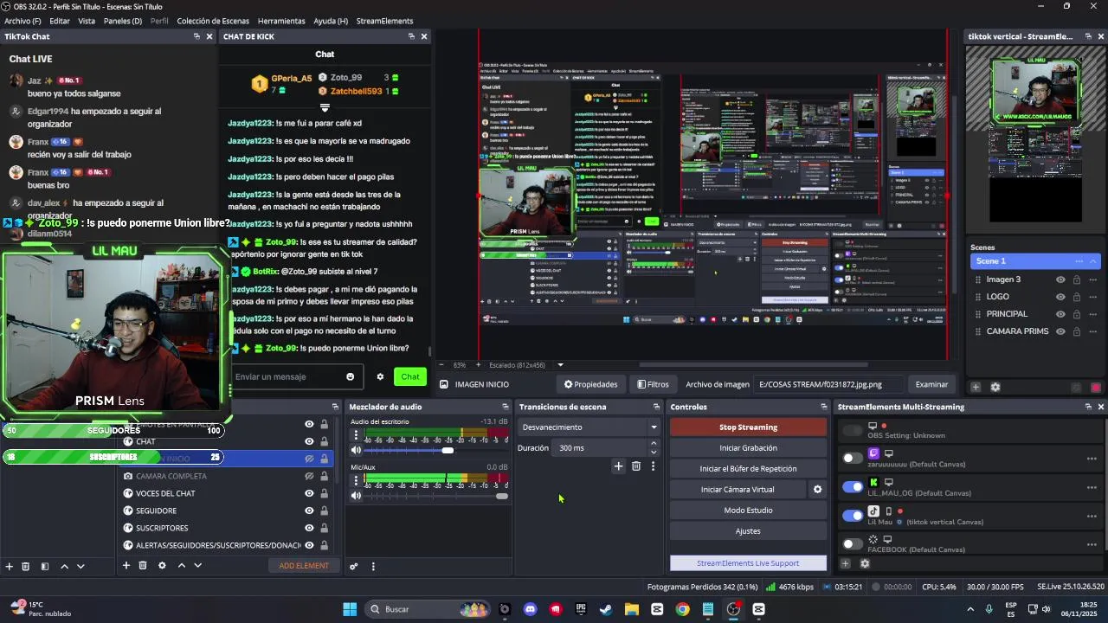Add a new source with plus icon
Screen dimensions: 1108x623
pos(126,565)
